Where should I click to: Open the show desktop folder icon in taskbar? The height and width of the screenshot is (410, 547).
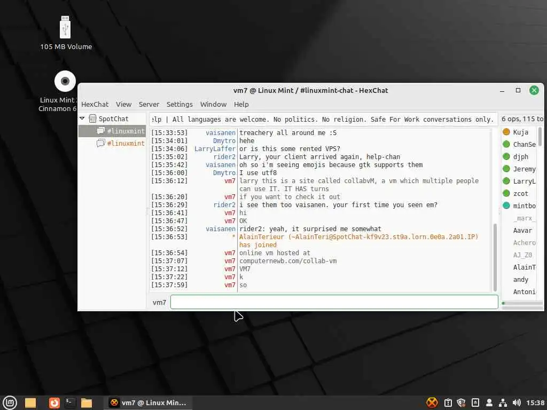tap(30, 403)
